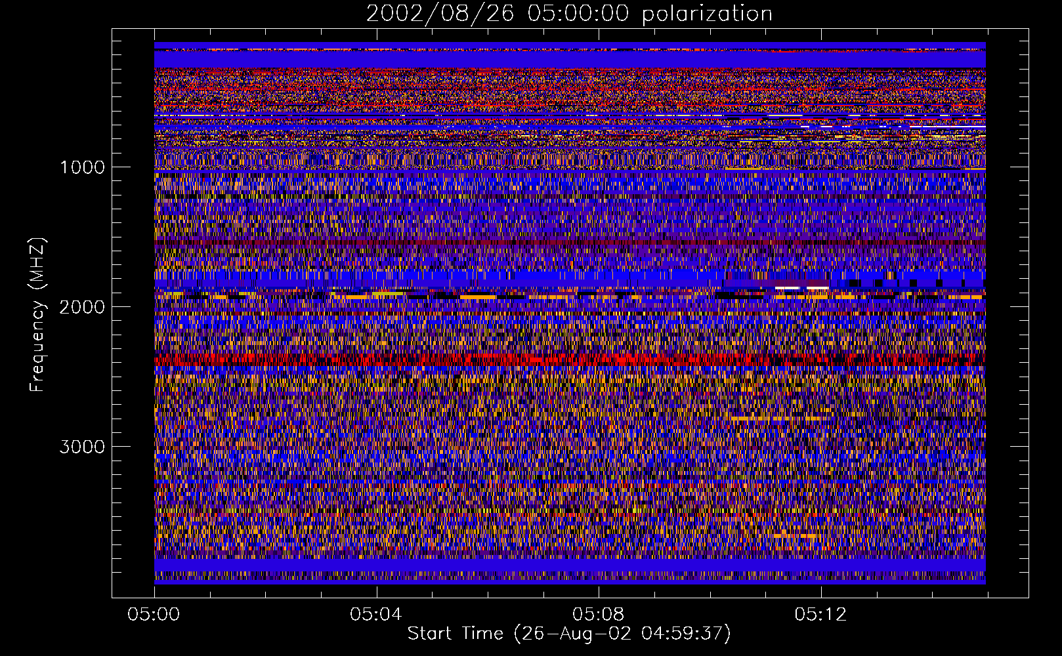The height and width of the screenshot is (656, 1062).
Task: Select the 3000 frequency axis label
Action: tap(82, 447)
